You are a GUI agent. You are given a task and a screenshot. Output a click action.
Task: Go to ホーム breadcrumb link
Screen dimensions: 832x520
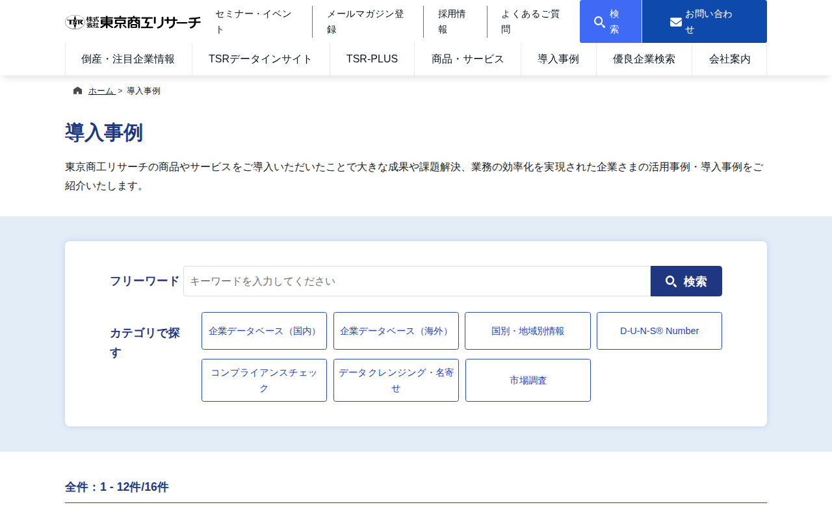[101, 91]
